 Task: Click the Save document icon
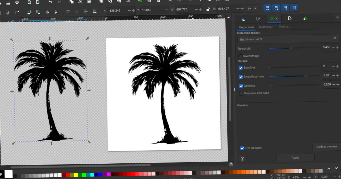click(8, 2)
